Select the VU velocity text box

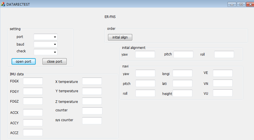point(223,93)
